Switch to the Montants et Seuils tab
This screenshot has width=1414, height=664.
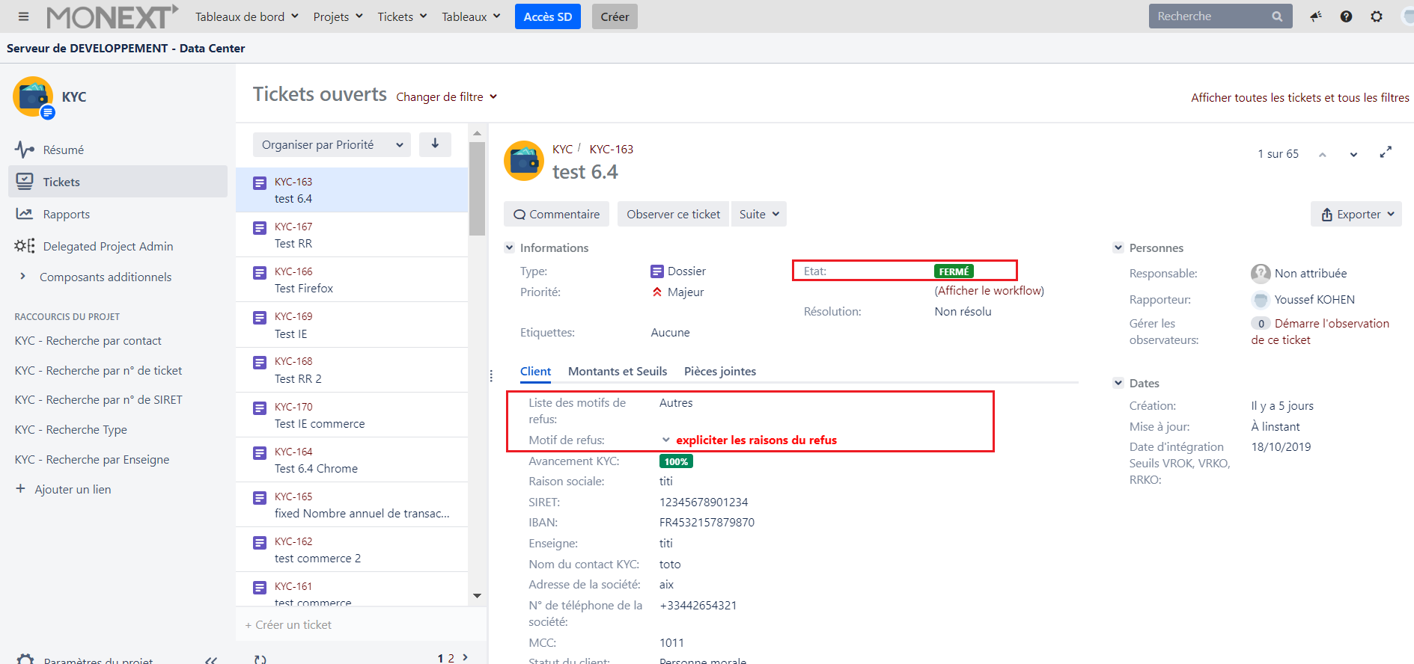tap(617, 371)
